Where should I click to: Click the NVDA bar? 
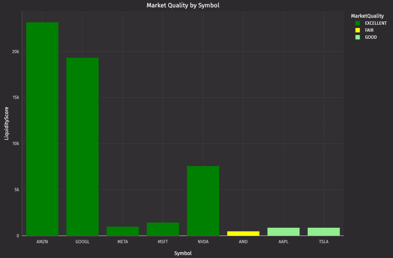[203, 201]
